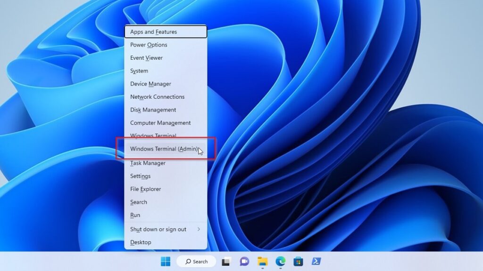
Task: Open the PowerShell icon on the taskbar
Action: tap(316, 262)
